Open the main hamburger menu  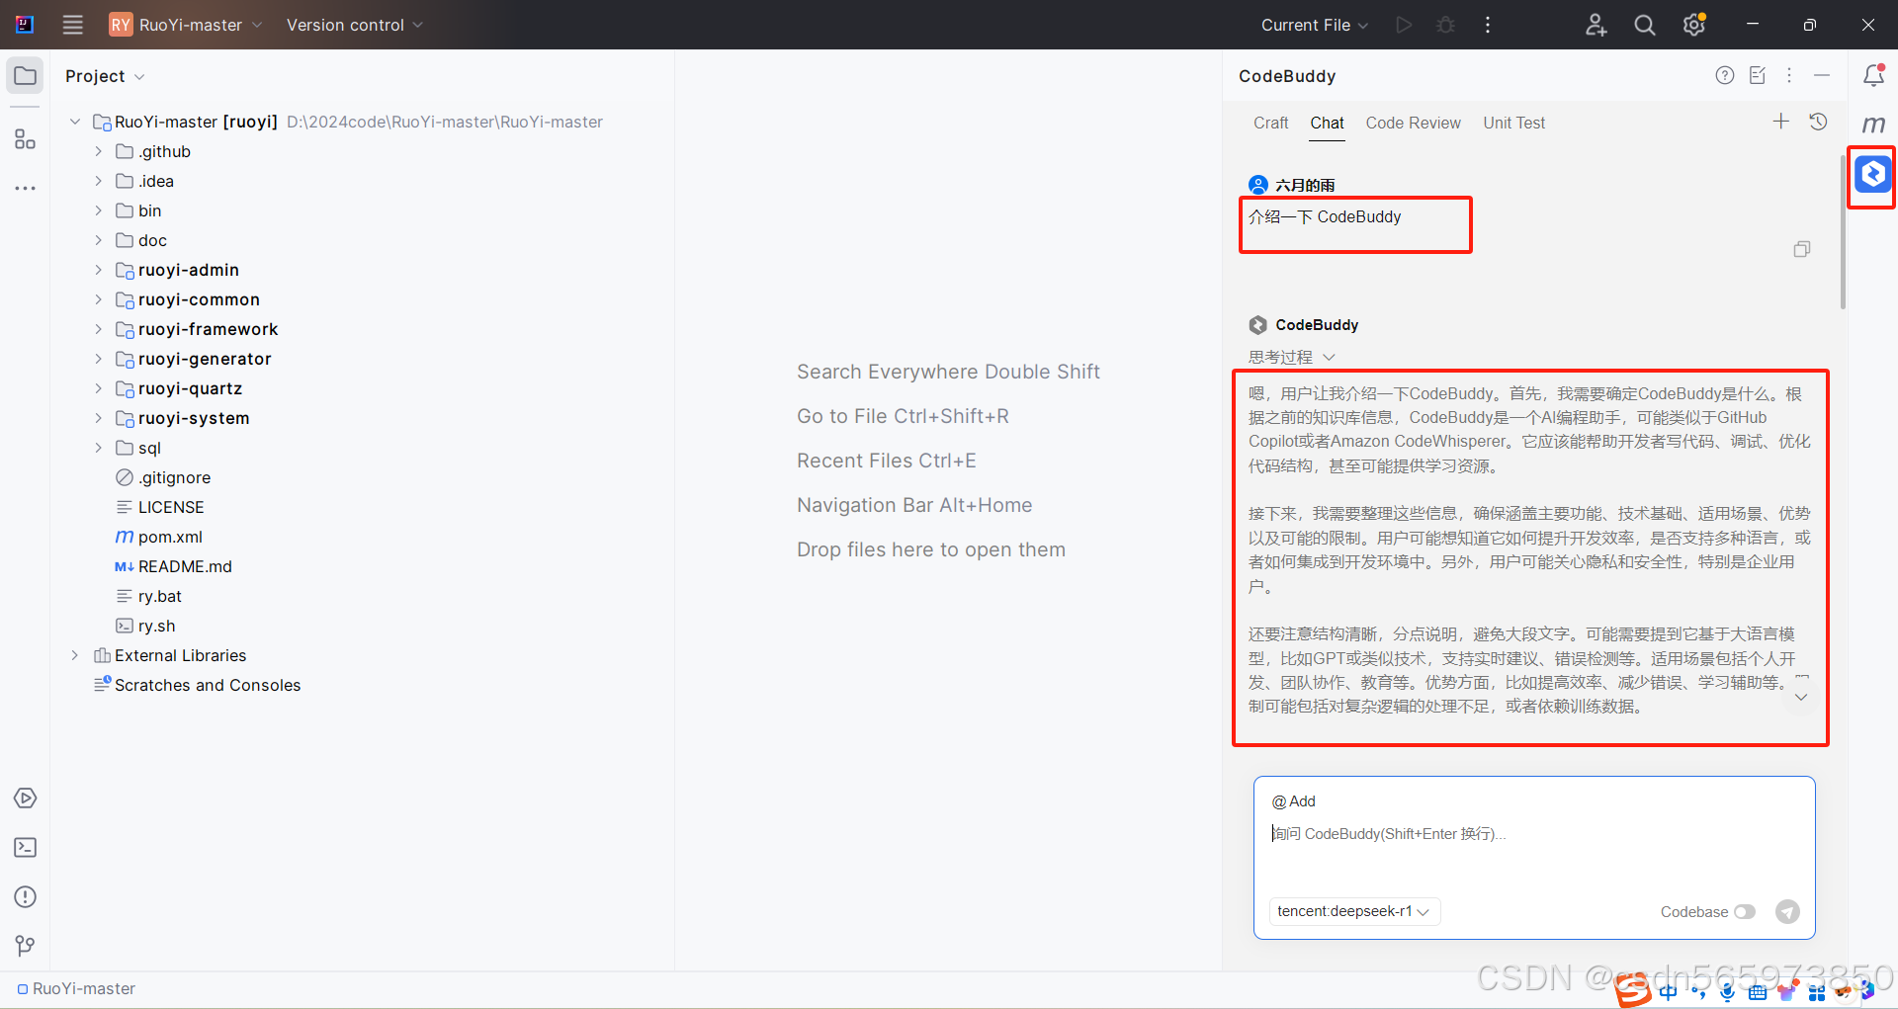point(73,25)
